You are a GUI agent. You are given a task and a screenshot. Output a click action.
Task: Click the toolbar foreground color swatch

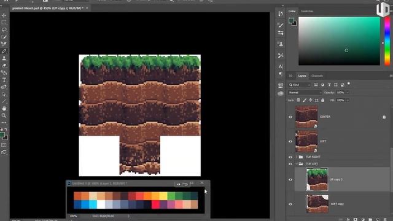pyautogui.click(x=2, y=135)
